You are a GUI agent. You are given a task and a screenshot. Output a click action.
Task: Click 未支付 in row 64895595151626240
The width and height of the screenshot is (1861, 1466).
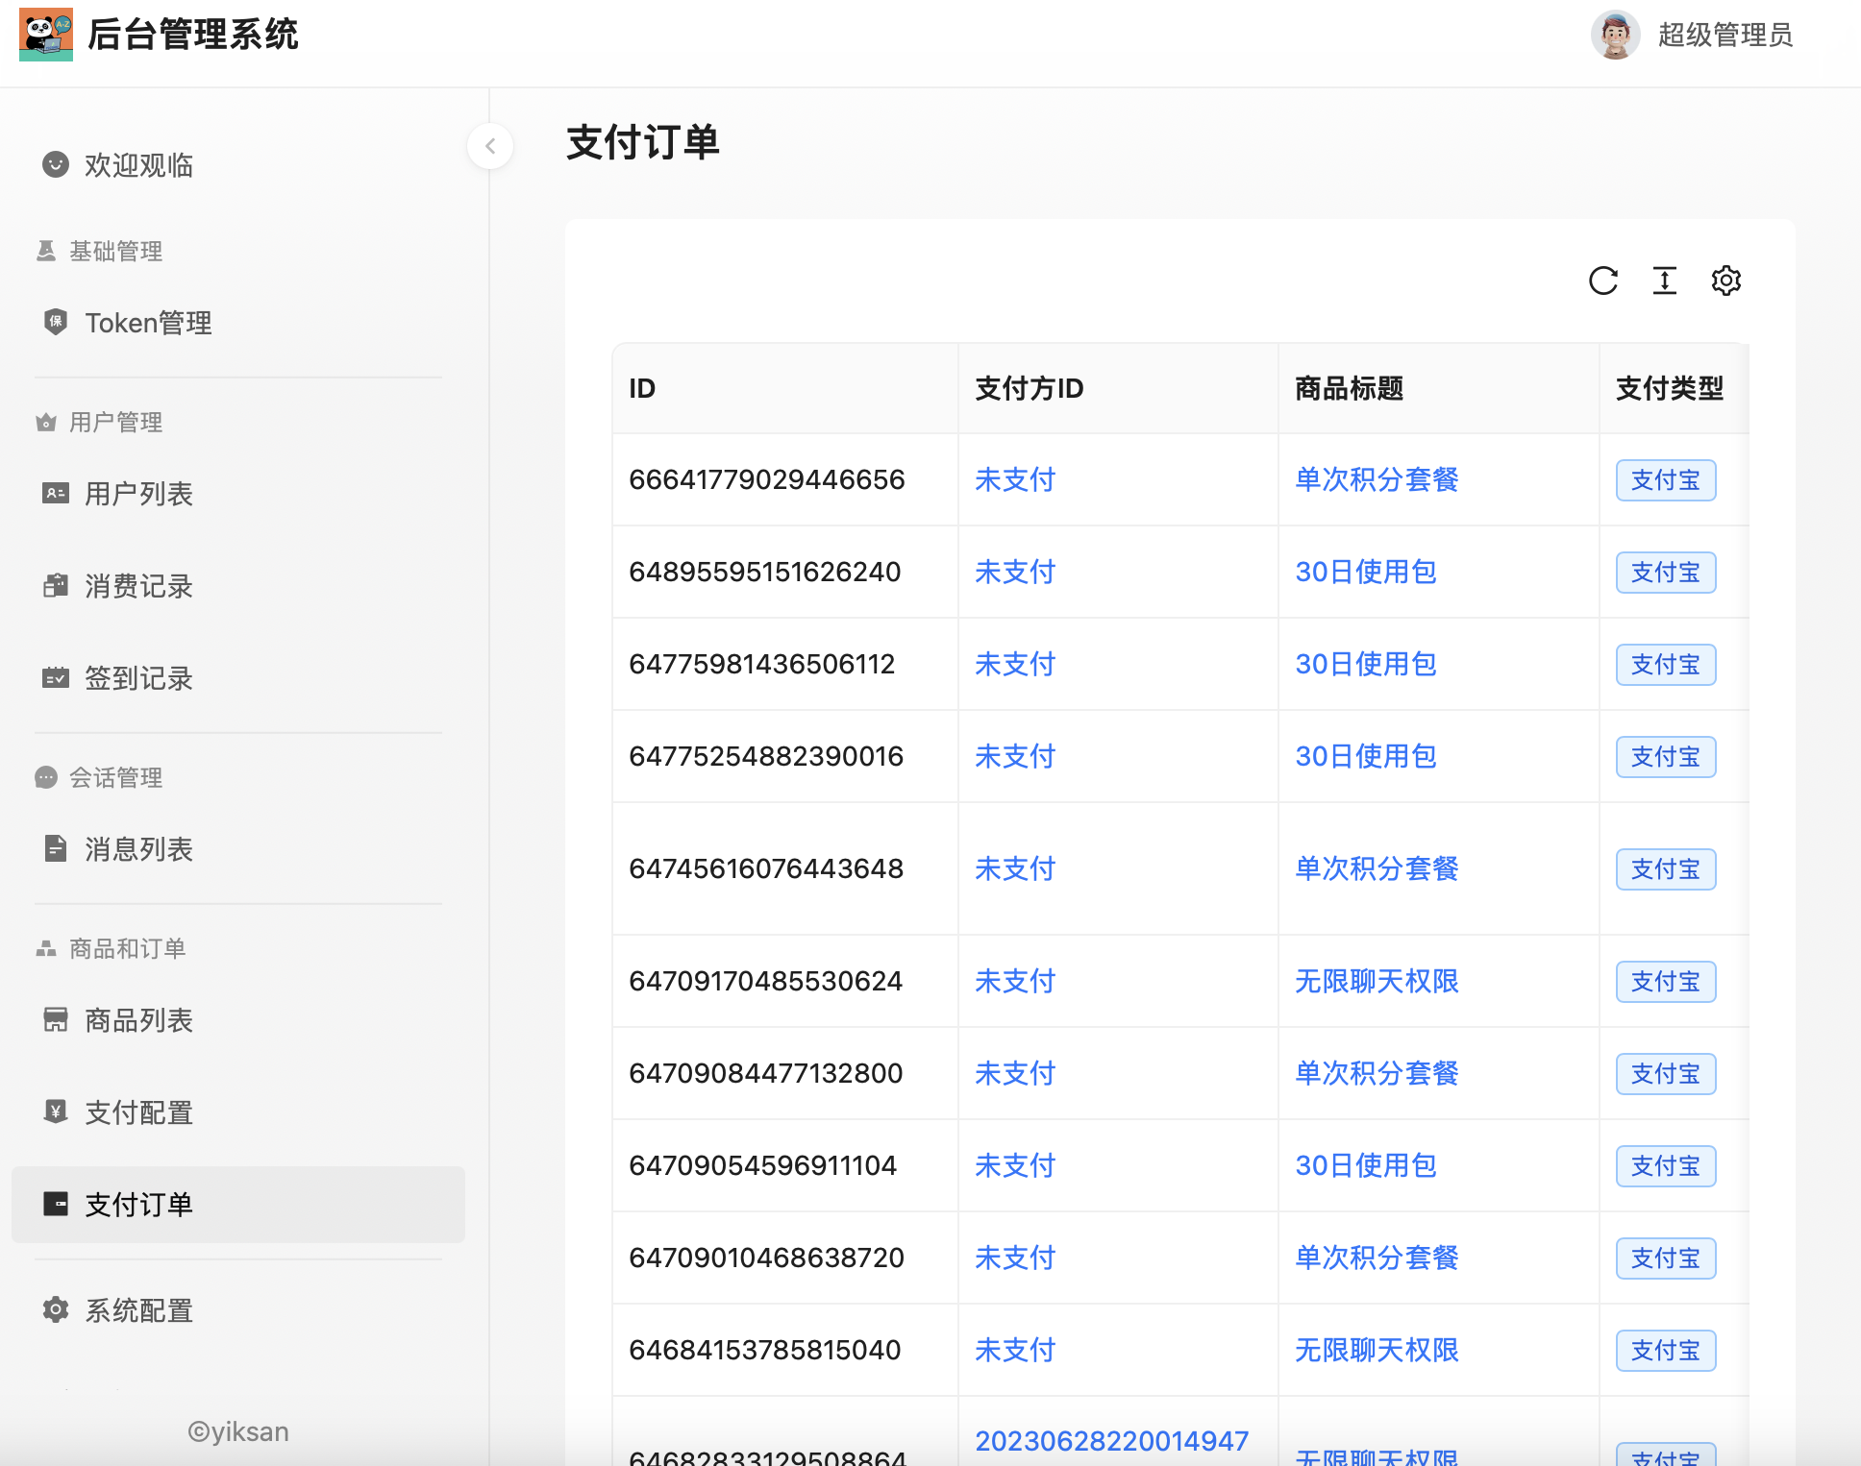1015,572
